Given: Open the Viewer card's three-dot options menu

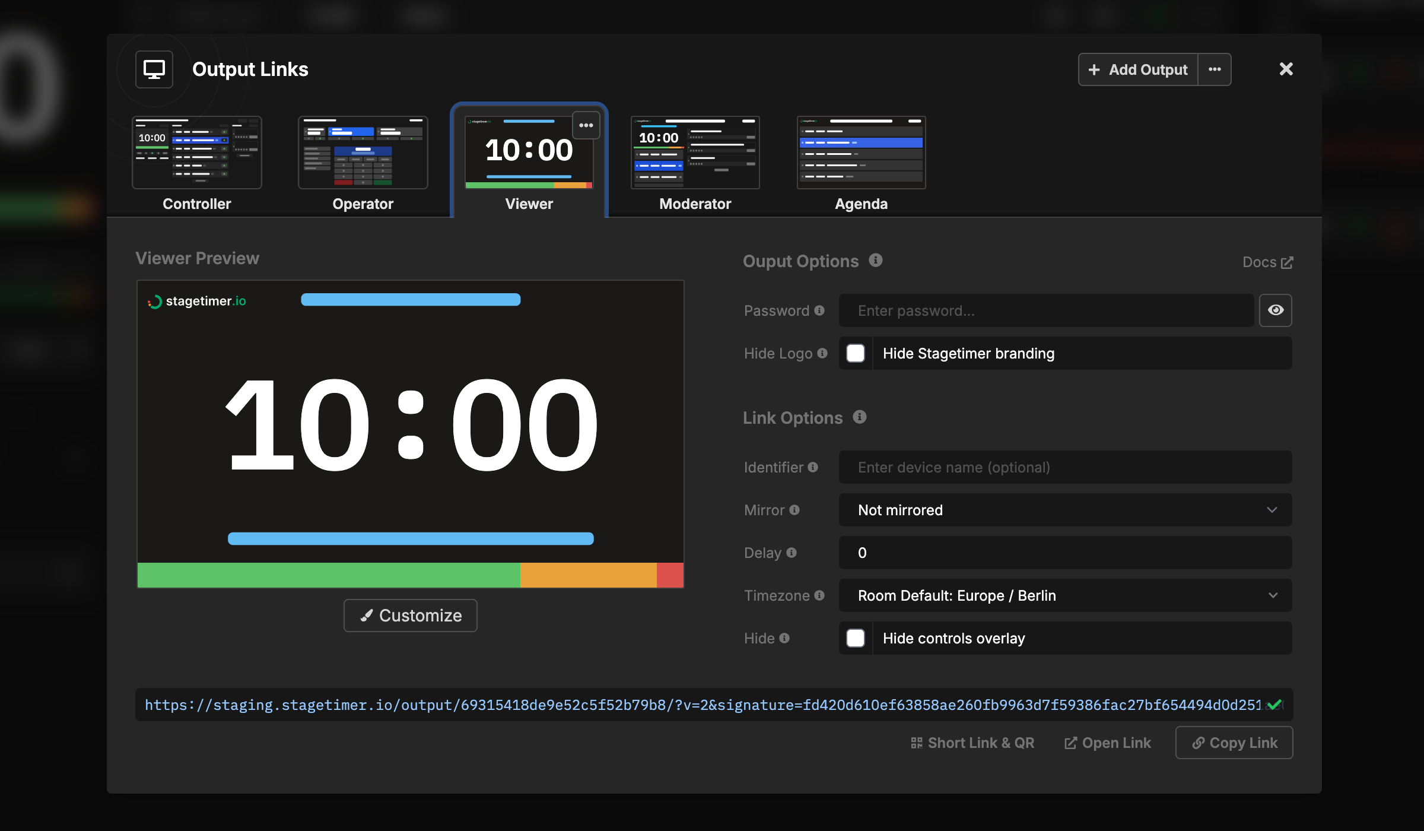Looking at the screenshot, I should [586, 125].
